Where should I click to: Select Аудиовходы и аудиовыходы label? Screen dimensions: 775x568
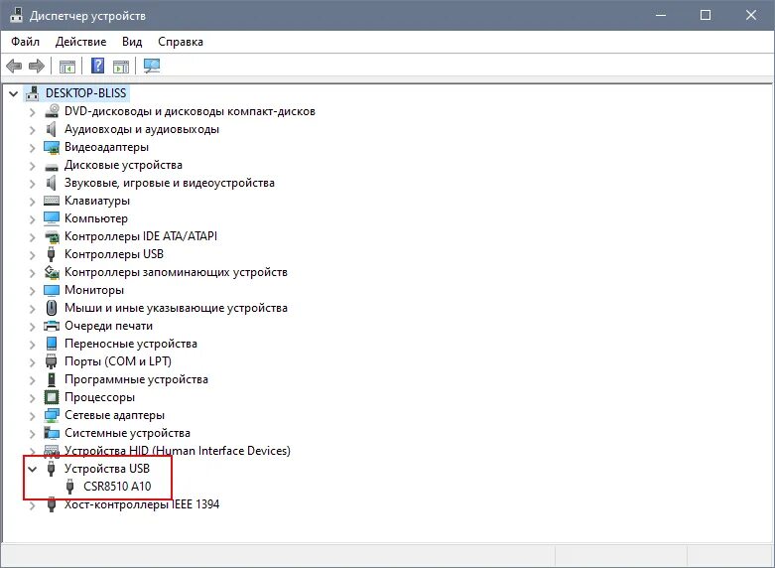142,129
